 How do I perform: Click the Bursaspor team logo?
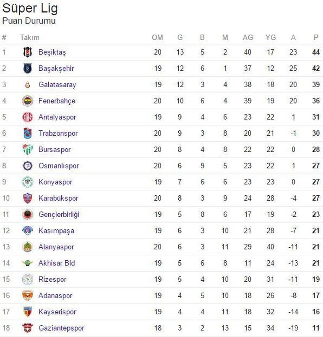click(27, 150)
